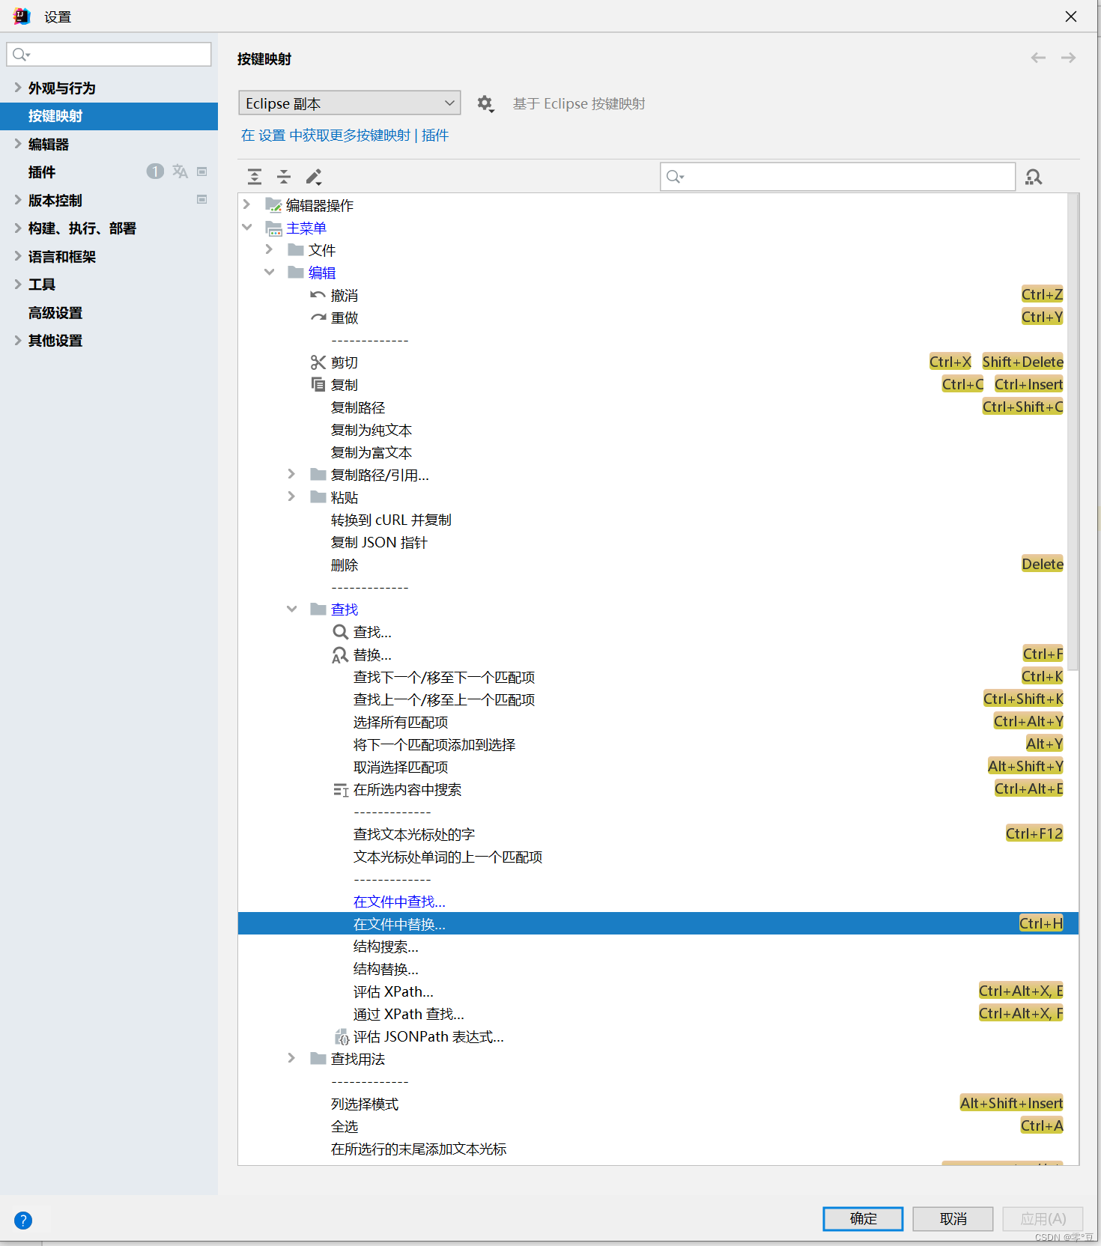
Task: Expand the 外观与行为 settings category
Action: (x=18, y=88)
